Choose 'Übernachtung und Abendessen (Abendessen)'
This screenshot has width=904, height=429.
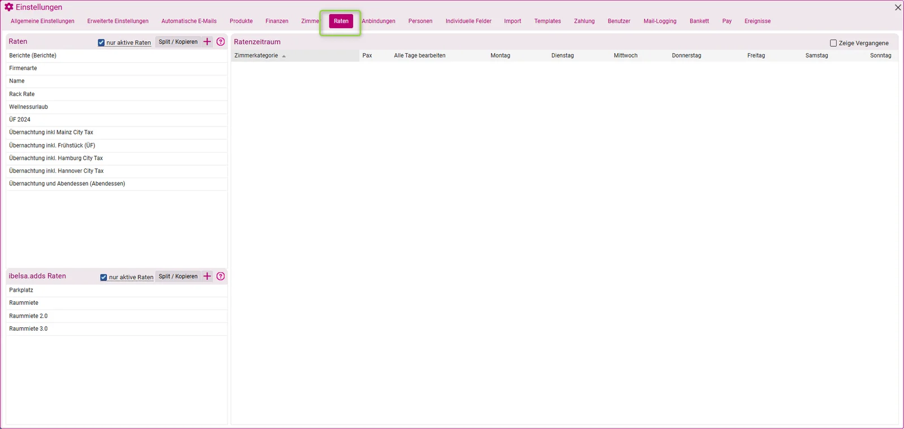117,184
